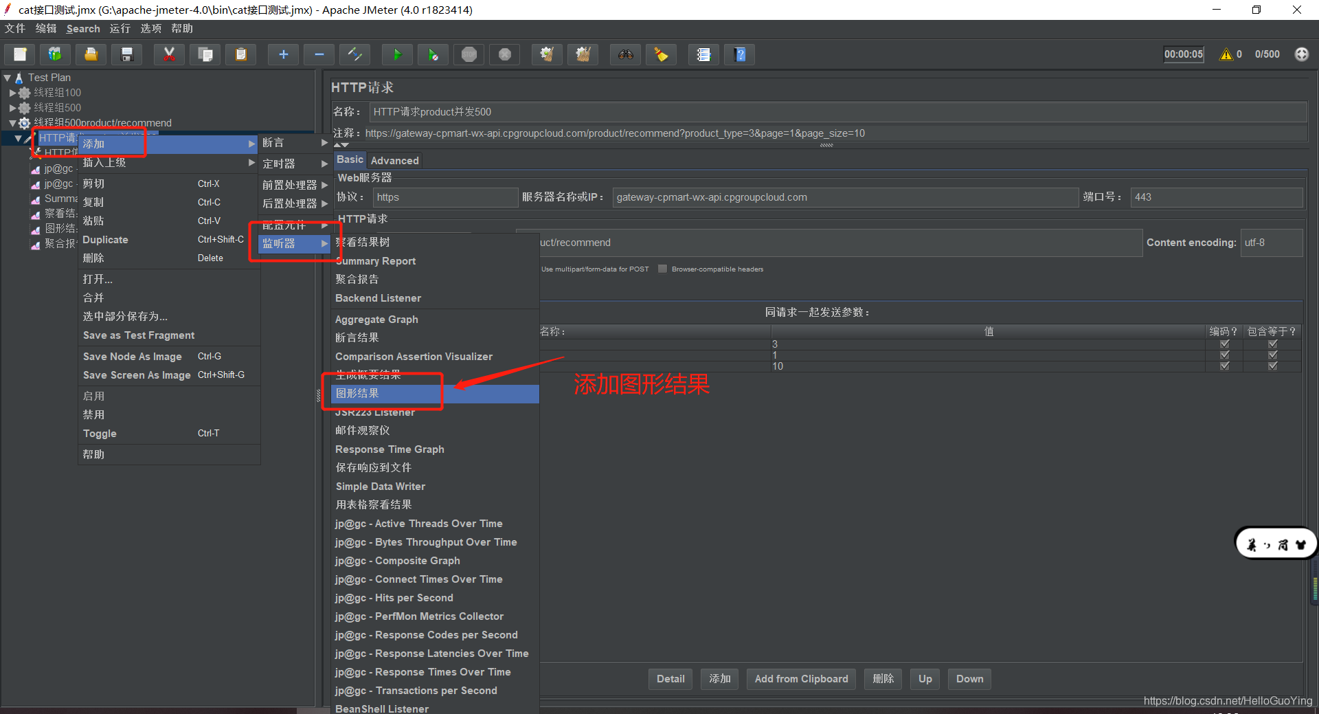The image size is (1319, 714).
Task: Click the 添加 button below parameters table
Action: pyautogui.click(x=720, y=679)
